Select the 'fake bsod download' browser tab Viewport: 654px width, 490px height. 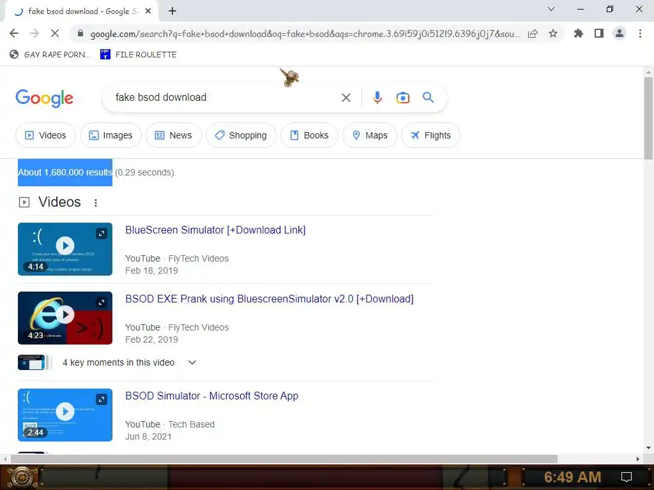coord(81,11)
